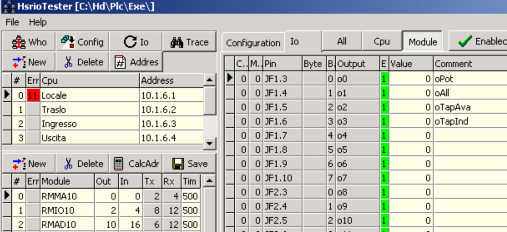Viewport: 507px width, 232px height.
Task: Toggle the Cpu filter button
Action: (x=381, y=42)
